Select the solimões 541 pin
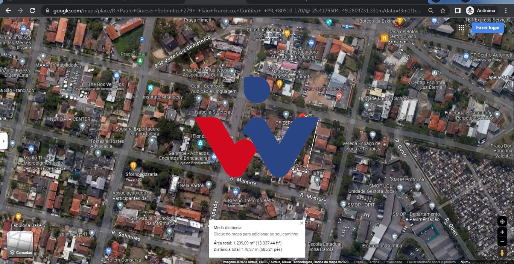This screenshot has height=264, width=514. (92, 233)
